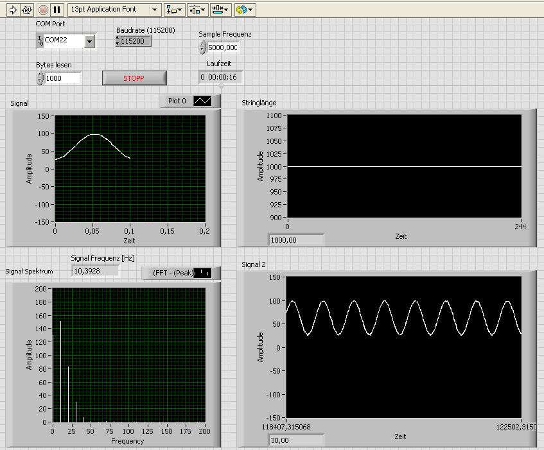The height and width of the screenshot is (450, 544).
Task: Open the Distribute Objects tool menu
Action: point(197,10)
